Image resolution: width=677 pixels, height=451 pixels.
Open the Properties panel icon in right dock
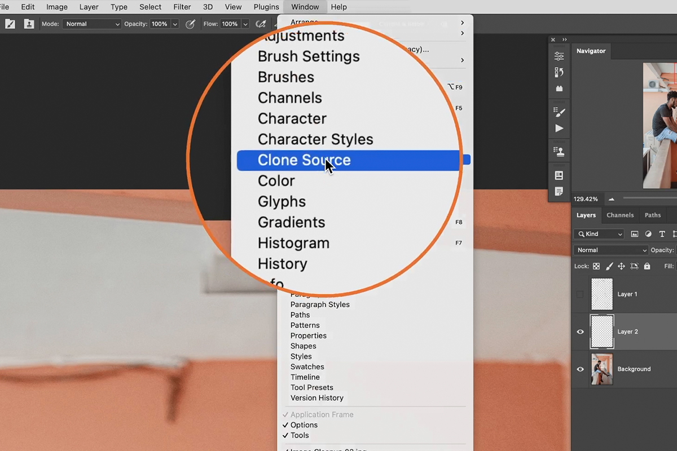[x=559, y=175]
